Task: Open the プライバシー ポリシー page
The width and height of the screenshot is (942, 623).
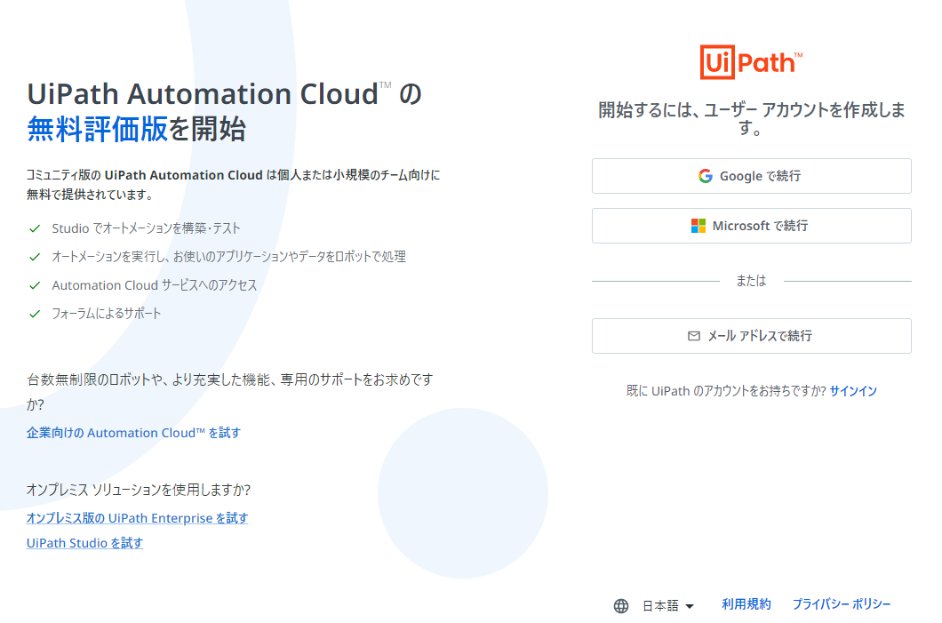Action: coord(842,604)
